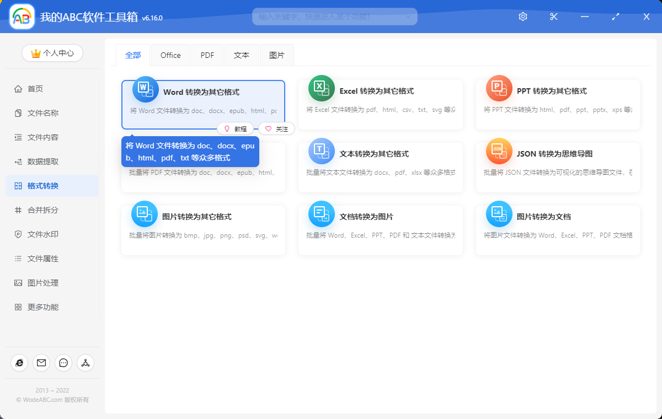Click the email contact icon at bottom left
The height and width of the screenshot is (419, 662).
[x=41, y=363]
